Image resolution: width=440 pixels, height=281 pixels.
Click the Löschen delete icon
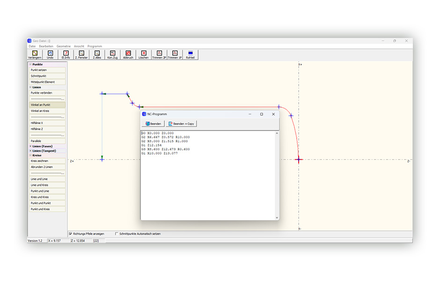click(x=144, y=54)
